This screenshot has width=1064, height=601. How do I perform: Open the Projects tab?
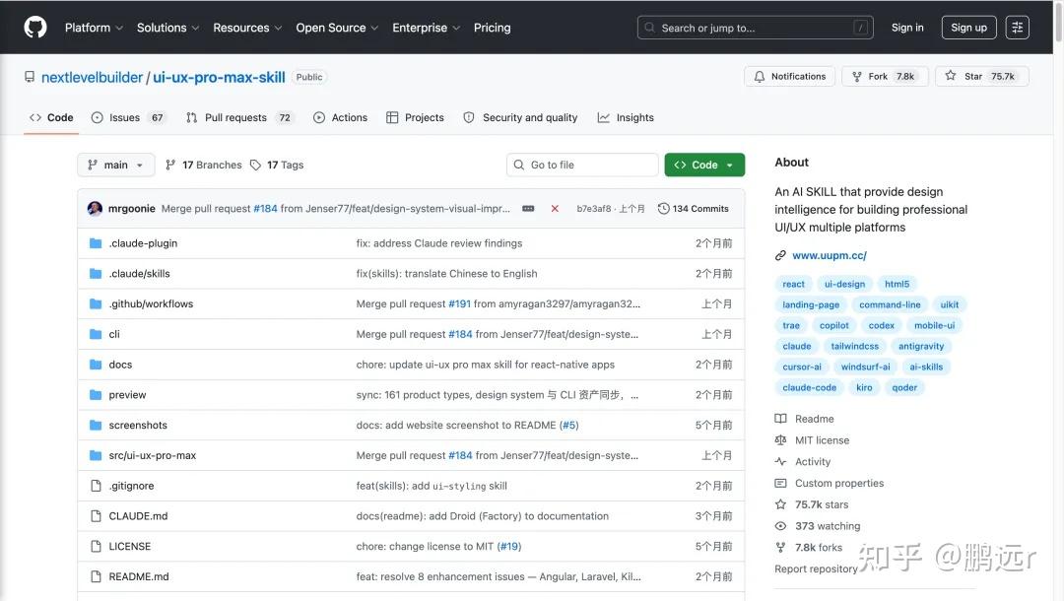tap(415, 117)
